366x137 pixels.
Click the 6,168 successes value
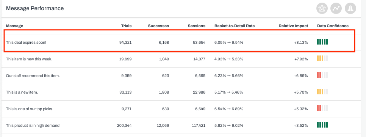pos(164,43)
